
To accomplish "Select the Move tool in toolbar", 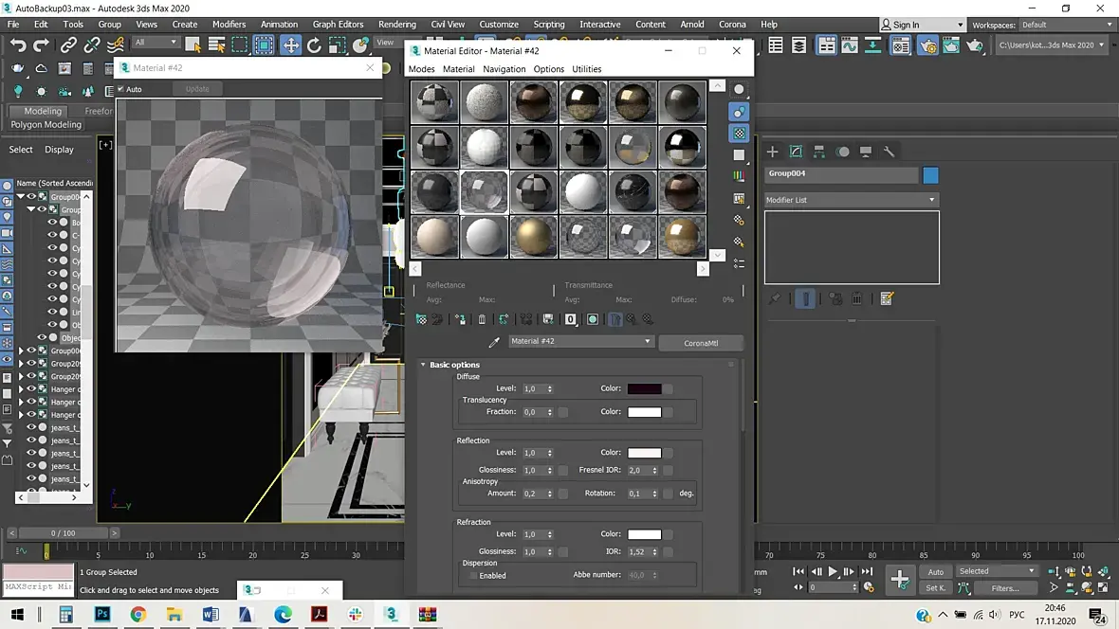I will [290, 45].
